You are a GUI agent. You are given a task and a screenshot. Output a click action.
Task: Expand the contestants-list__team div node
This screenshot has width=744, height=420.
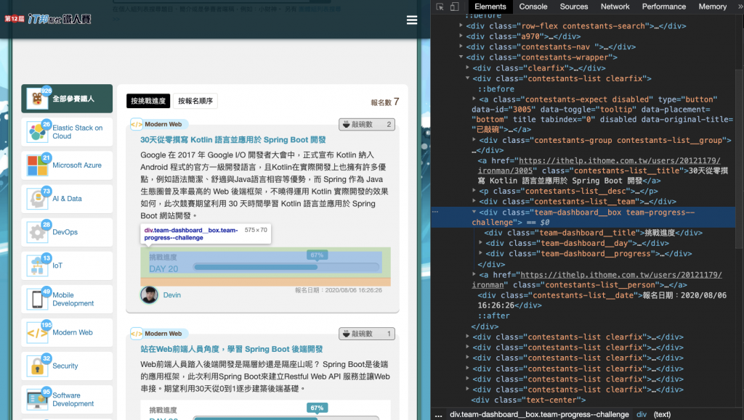pyautogui.click(x=474, y=201)
